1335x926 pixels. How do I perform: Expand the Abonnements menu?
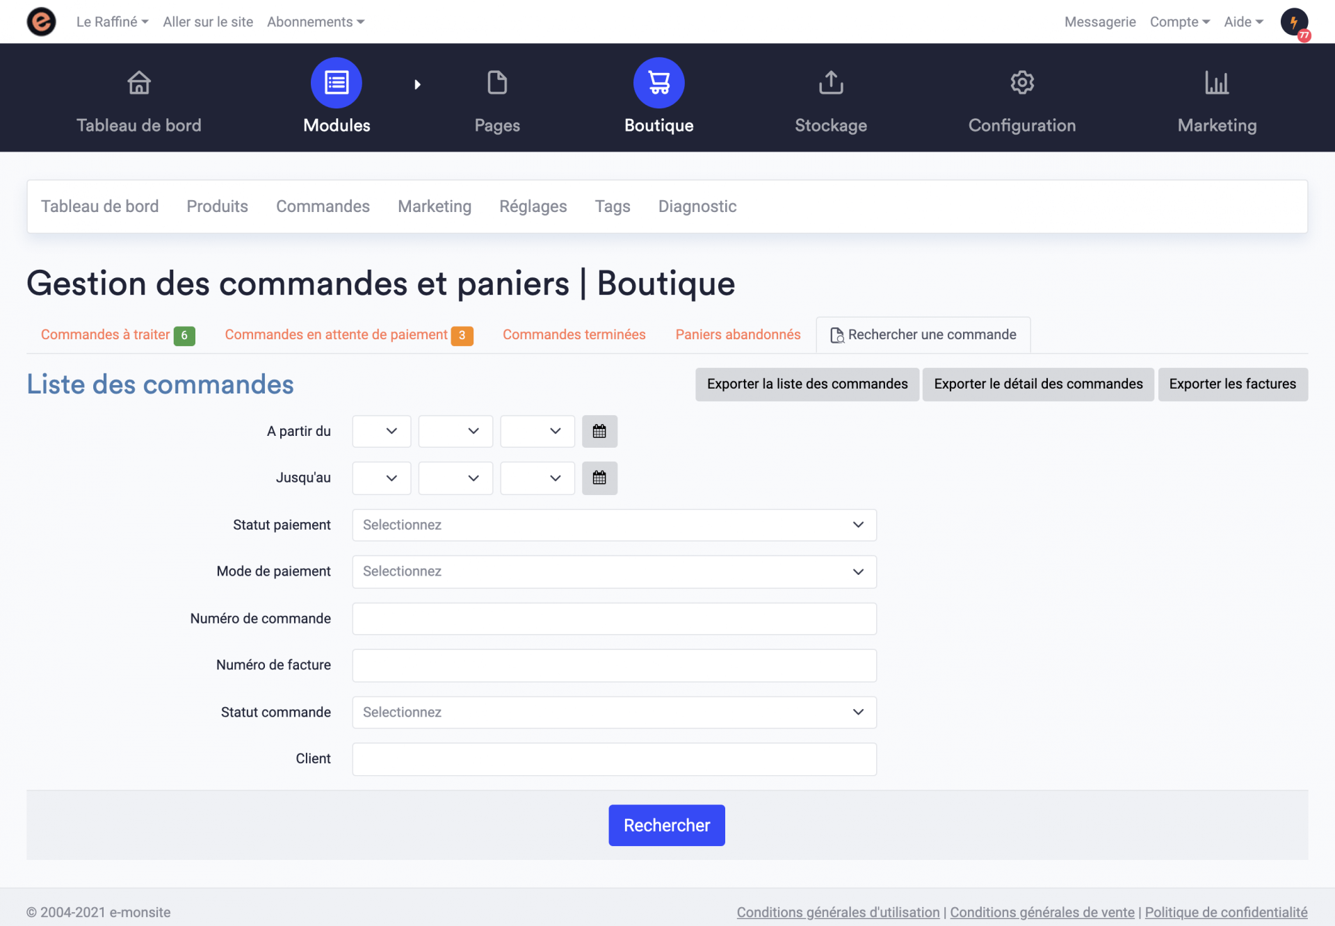[316, 22]
